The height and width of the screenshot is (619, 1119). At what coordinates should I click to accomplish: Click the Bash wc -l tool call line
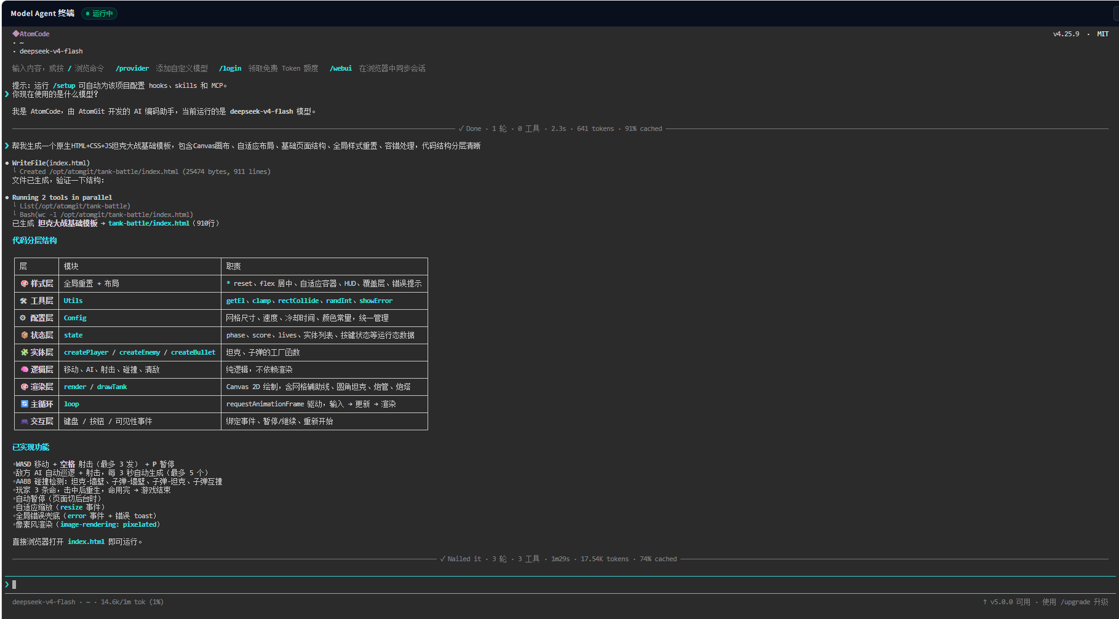pyautogui.click(x=106, y=215)
